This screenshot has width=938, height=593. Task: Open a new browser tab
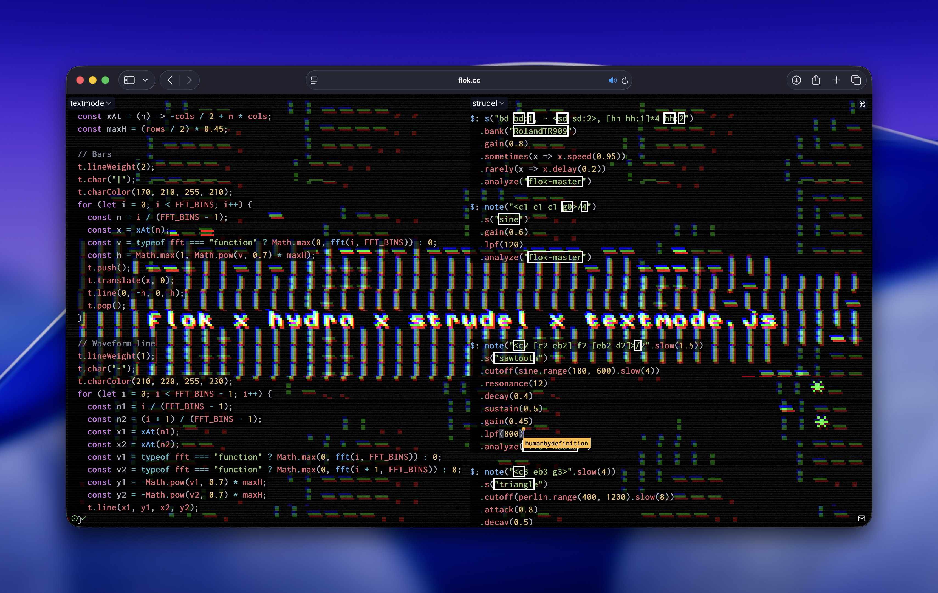(x=836, y=80)
